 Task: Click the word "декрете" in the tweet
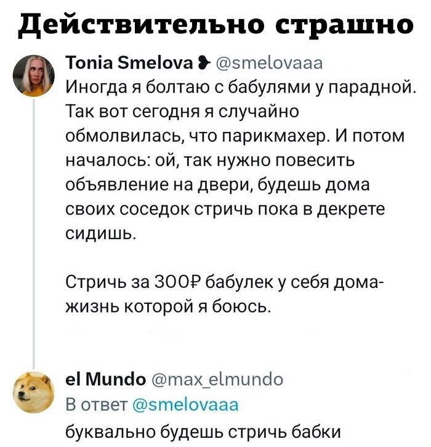(351, 210)
